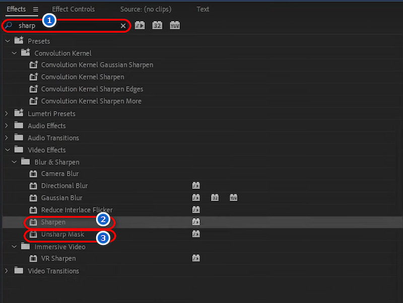403x303 pixels.
Task: Collapse the Blur & Sharpen folder
Action: coord(14,162)
